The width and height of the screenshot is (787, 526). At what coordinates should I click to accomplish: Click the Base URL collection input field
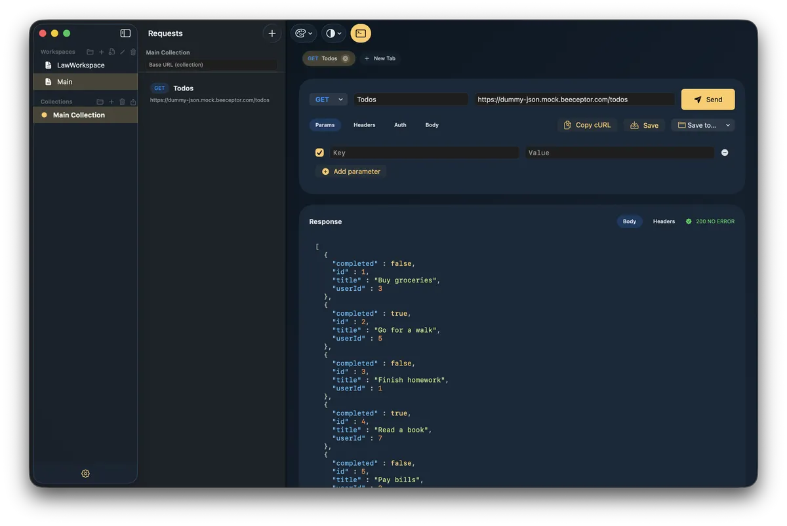(211, 65)
